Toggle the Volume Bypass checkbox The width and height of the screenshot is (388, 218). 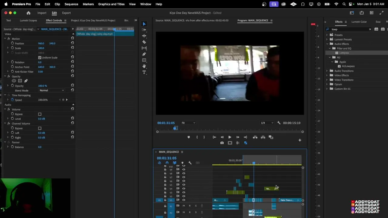(40, 114)
